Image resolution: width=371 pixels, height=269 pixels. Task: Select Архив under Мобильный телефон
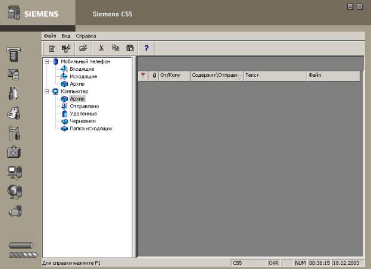(x=77, y=84)
